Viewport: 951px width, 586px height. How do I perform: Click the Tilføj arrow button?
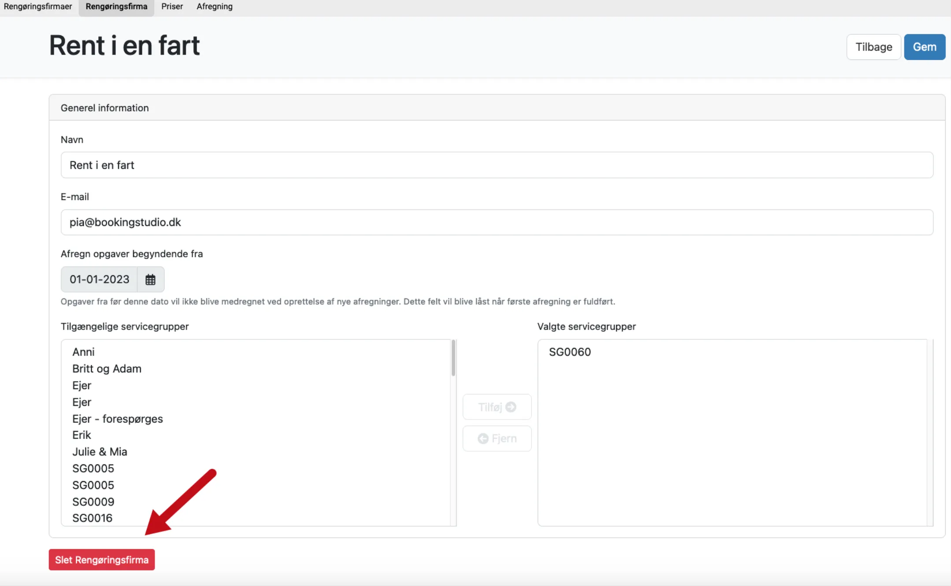497,407
